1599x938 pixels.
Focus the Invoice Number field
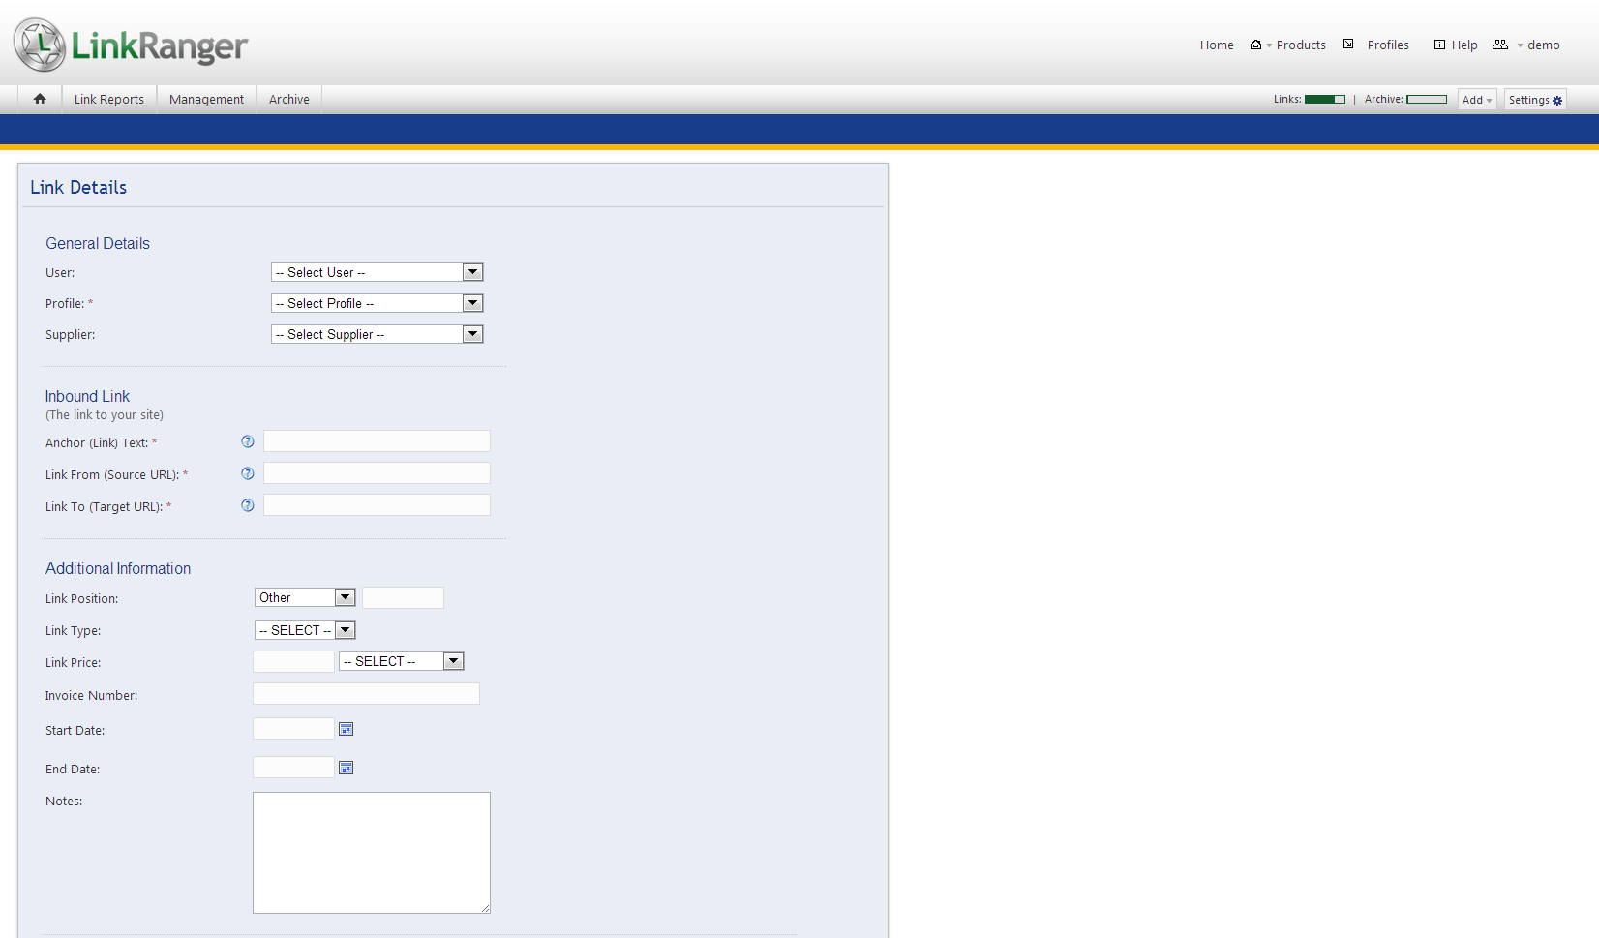tap(366, 693)
